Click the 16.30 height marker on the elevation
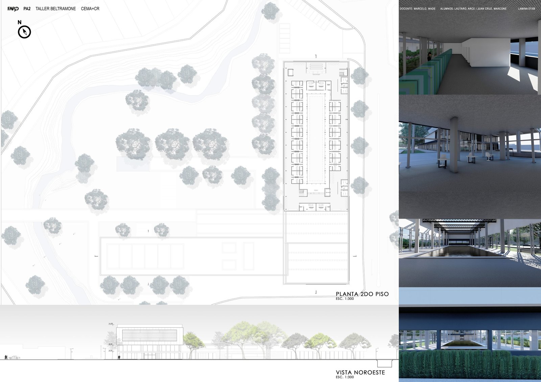 click(111, 324)
